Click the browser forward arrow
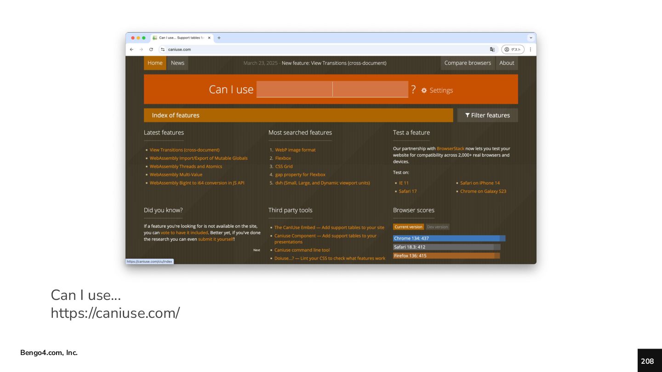Viewport: 662px width, 372px height. coord(141,49)
